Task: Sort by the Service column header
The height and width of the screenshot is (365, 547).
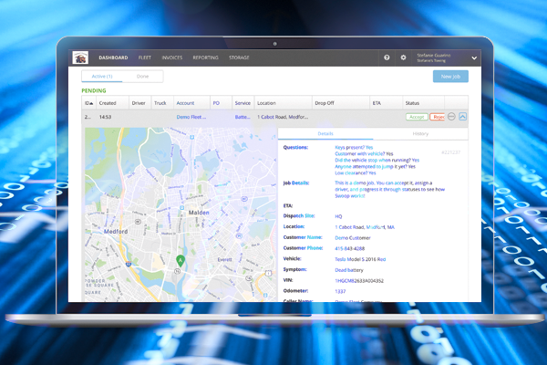Action: (243, 103)
